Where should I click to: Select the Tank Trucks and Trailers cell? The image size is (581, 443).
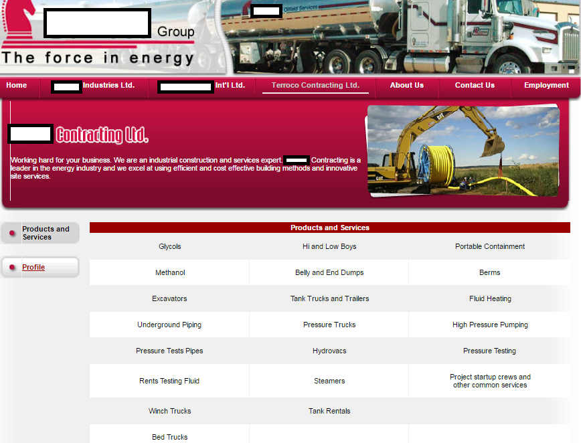(329, 298)
